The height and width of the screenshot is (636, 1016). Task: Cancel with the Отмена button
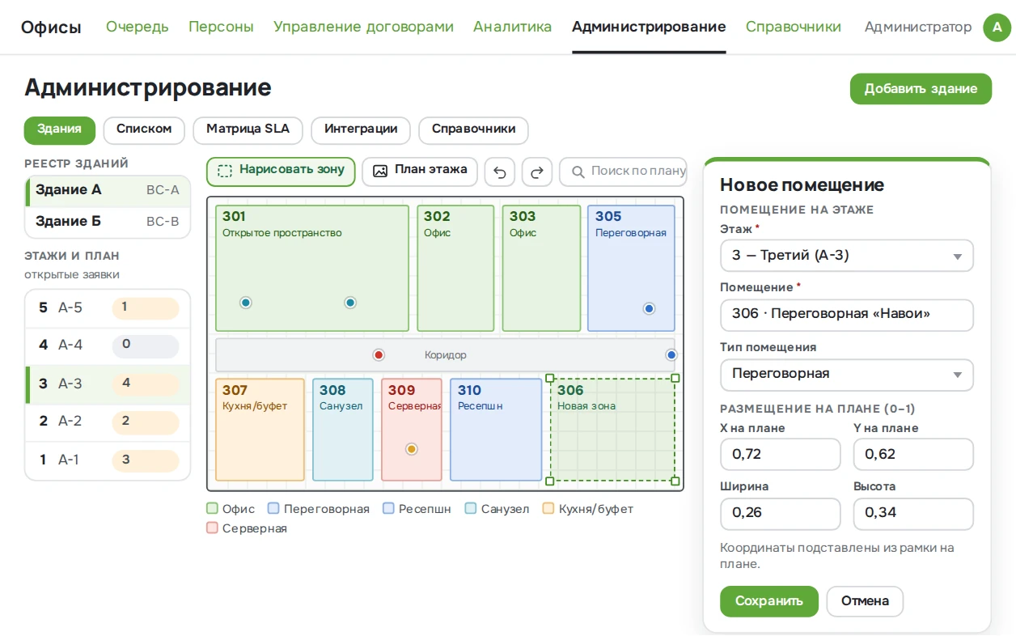[865, 601]
